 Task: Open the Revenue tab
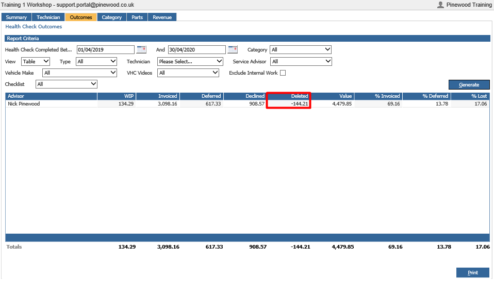click(x=162, y=17)
